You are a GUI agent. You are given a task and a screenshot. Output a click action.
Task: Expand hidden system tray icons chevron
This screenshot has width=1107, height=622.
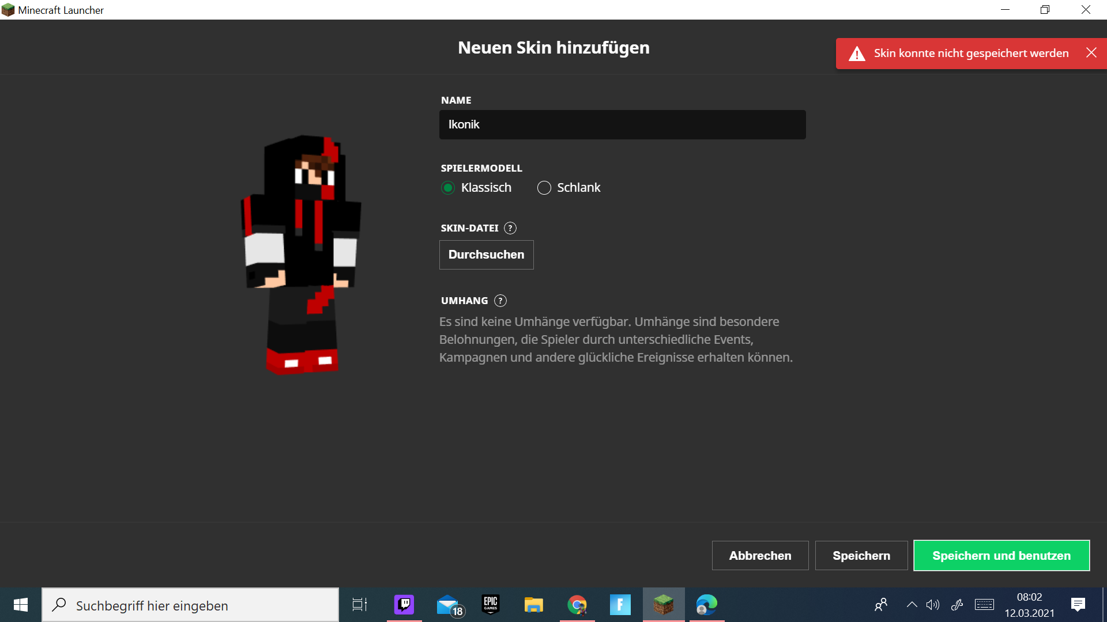coord(912,605)
